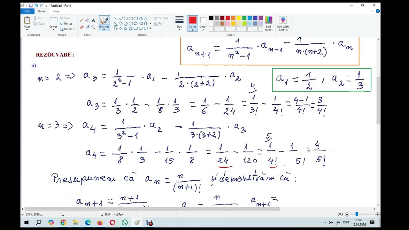The height and width of the screenshot is (230, 409).
Task: Choose the Pentagon shape
Action: click(x=126, y=23)
